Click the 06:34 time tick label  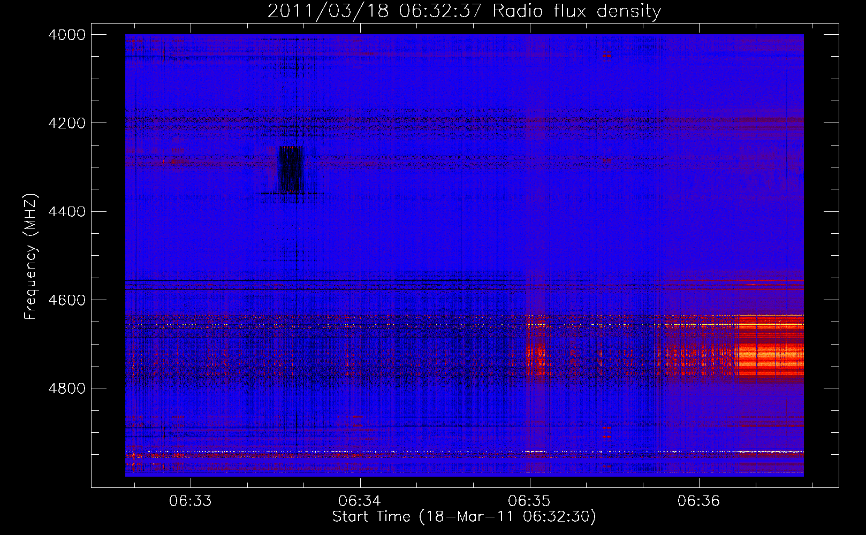[360, 501]
